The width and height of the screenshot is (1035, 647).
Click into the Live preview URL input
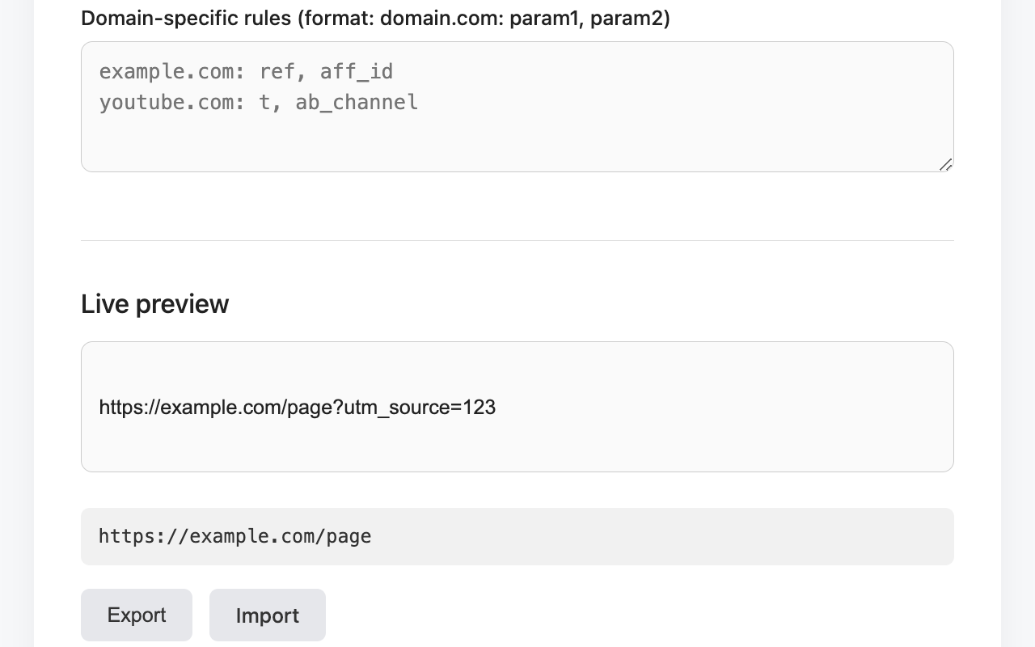click(517, 407)
